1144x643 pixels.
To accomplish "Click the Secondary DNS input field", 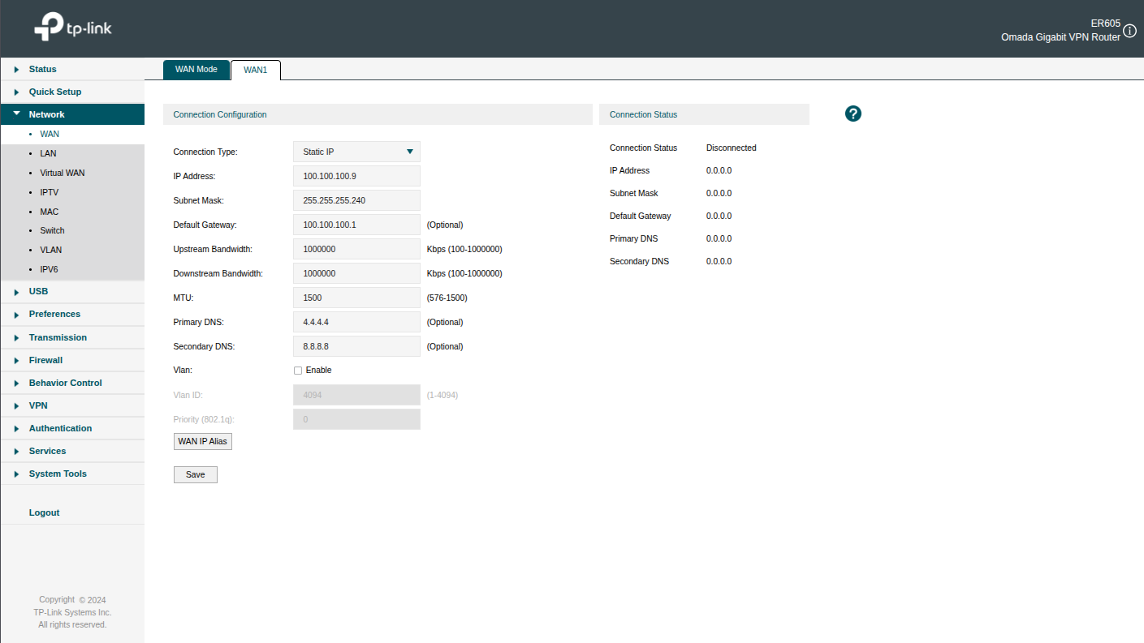I will 356,346.
